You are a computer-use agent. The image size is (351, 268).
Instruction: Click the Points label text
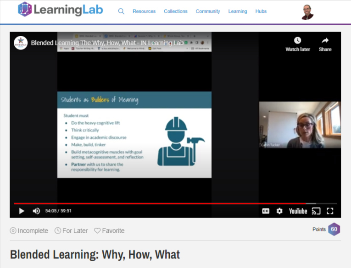click(319, 230)
